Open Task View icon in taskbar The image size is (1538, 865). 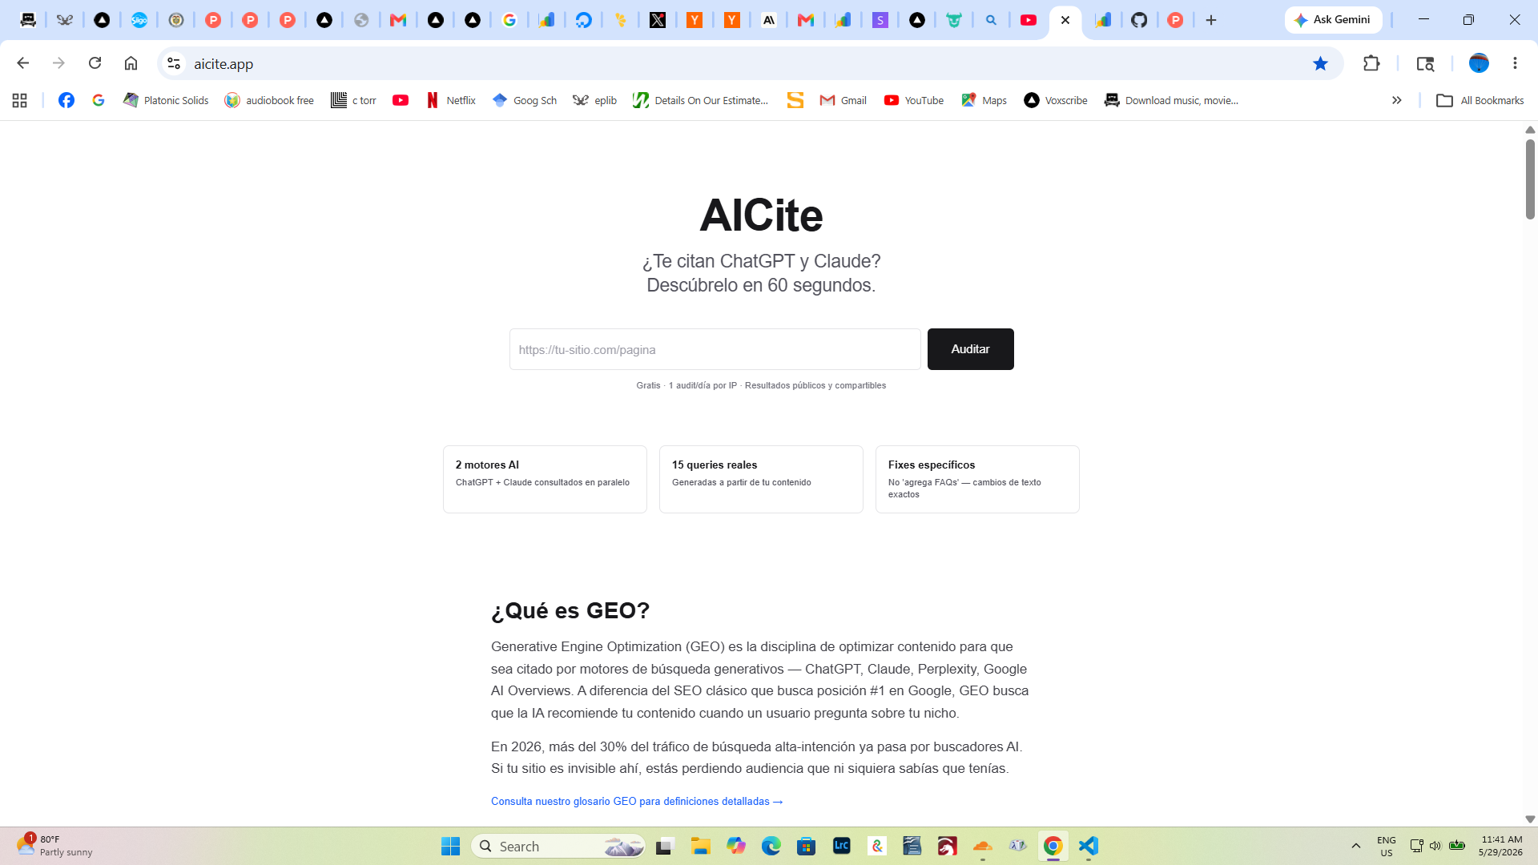(x=665, y=846)
